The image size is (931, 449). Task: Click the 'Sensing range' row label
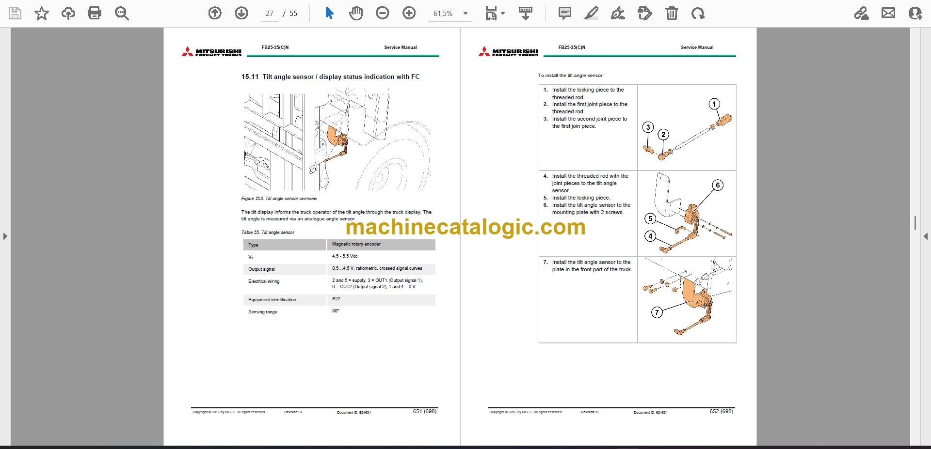[x=263, y=312]
